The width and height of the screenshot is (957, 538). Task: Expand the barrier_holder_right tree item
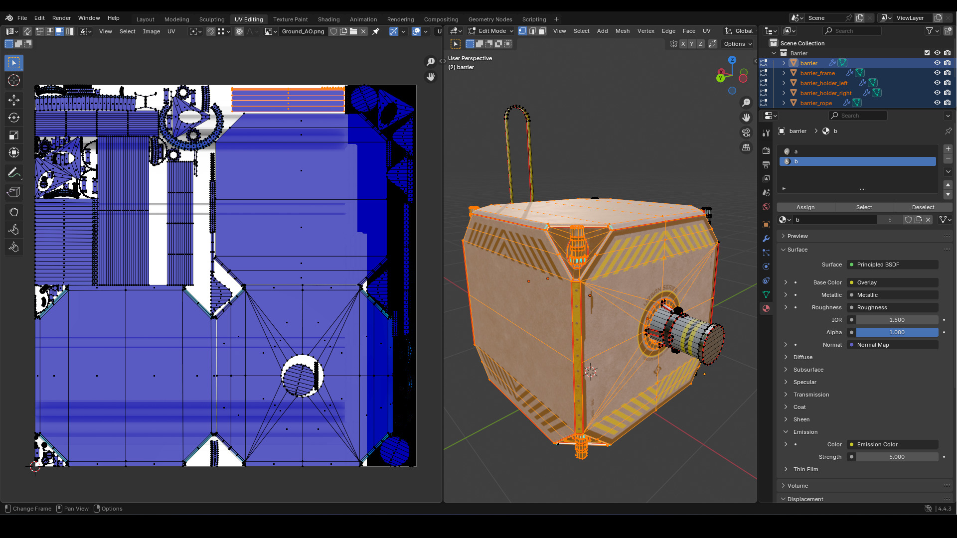[784, 93]
